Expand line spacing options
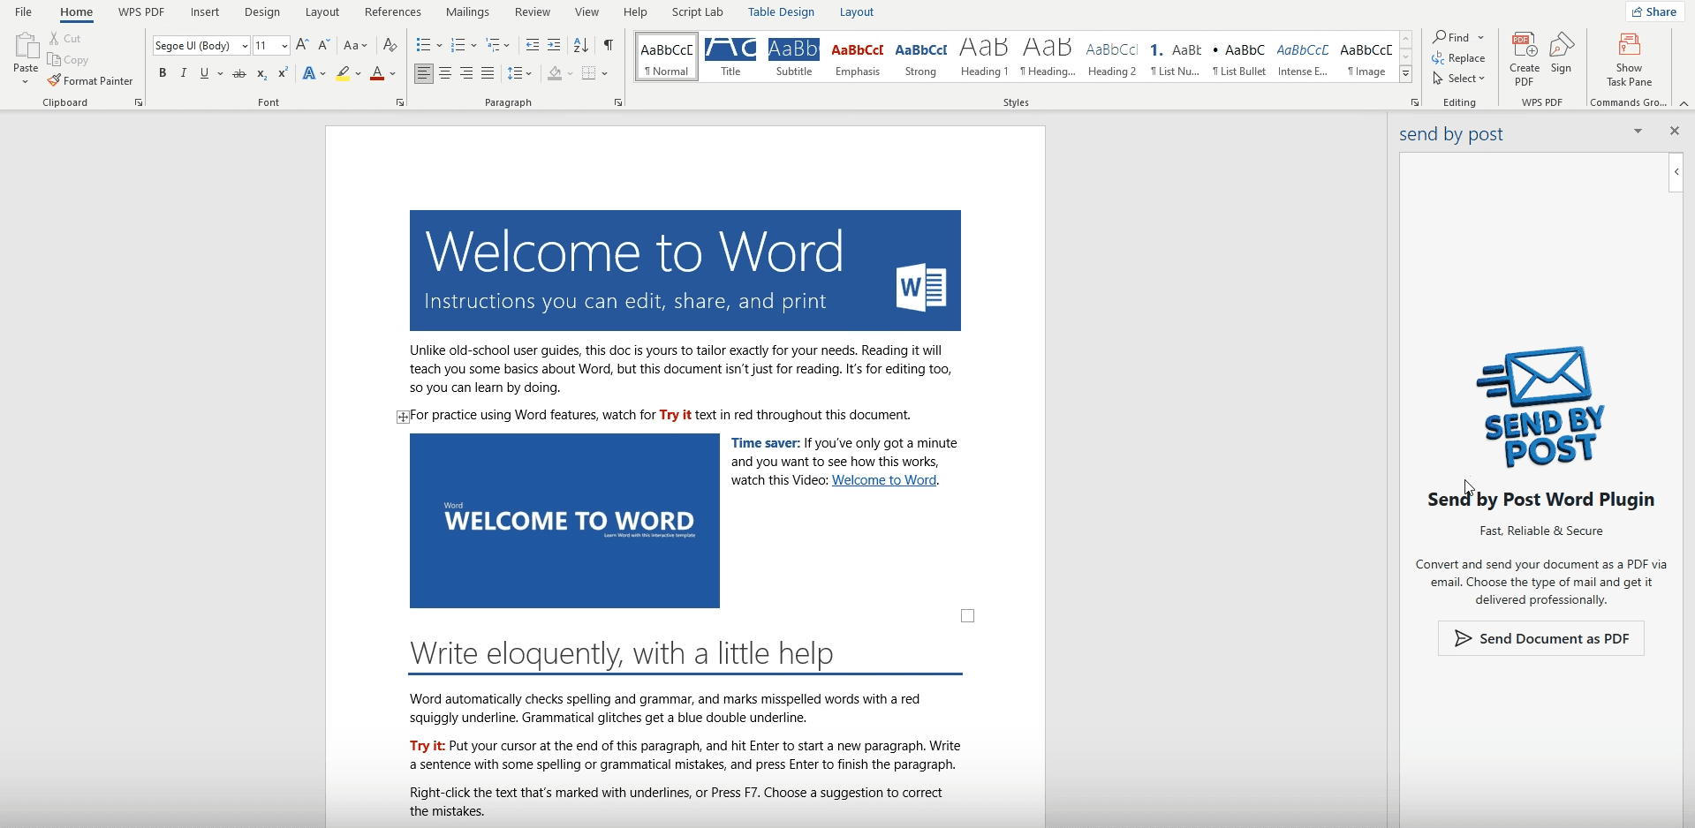The width and height of the screenshot is (1695, 828). [x=519, y=73]
